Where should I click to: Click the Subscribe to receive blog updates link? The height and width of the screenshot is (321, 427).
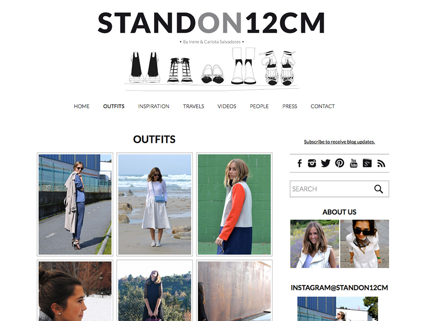point(339,142)
